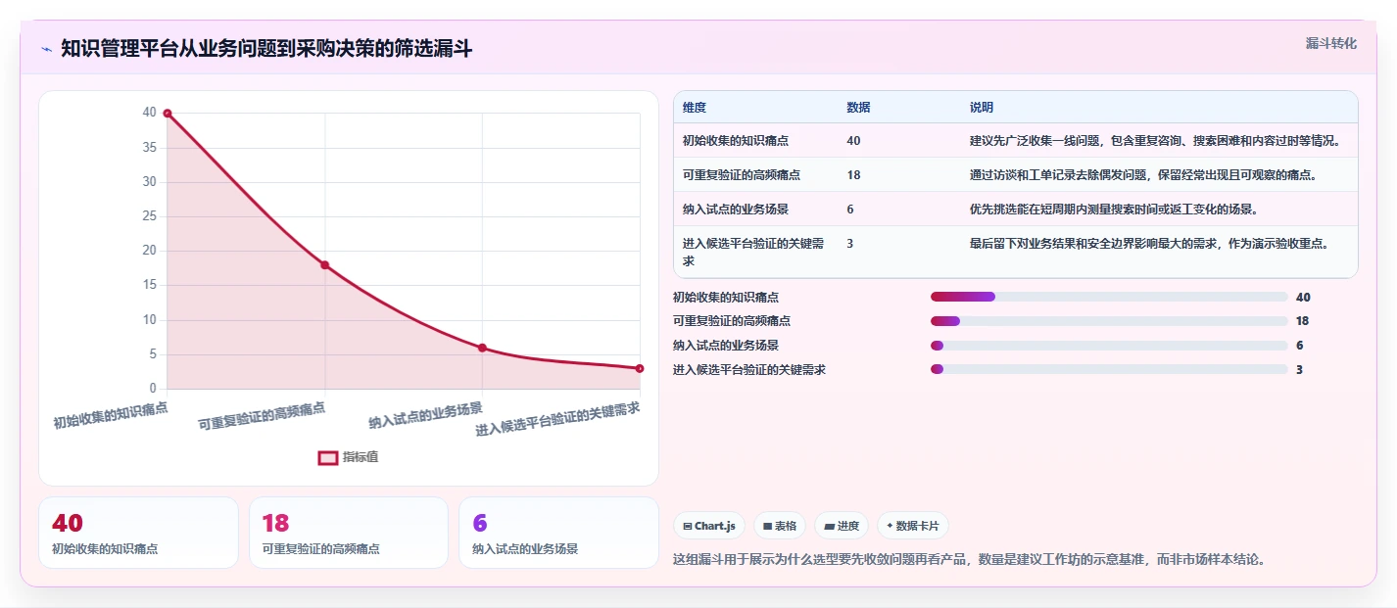Click x-axis label 初始收集的知识痛点
Viewport: 1397px width, 608px height.
111,414
